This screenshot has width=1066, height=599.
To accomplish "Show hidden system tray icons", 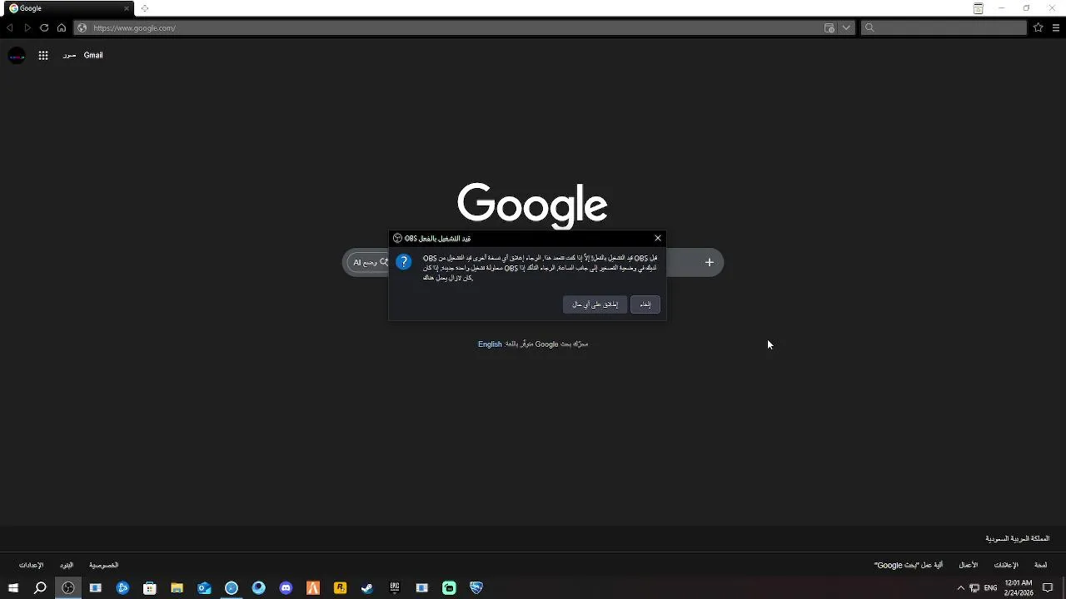I will 960,588.
